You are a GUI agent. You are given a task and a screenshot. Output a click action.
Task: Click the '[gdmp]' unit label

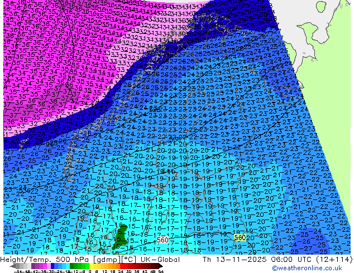107,260
